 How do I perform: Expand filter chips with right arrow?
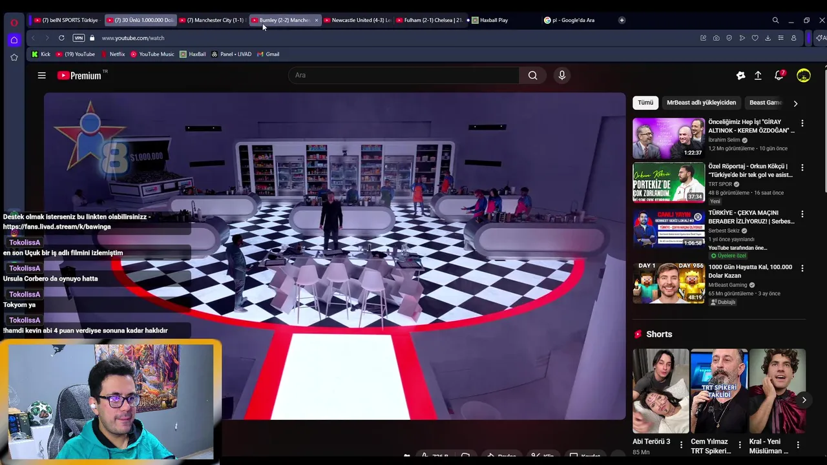click(x=795, y=103)
